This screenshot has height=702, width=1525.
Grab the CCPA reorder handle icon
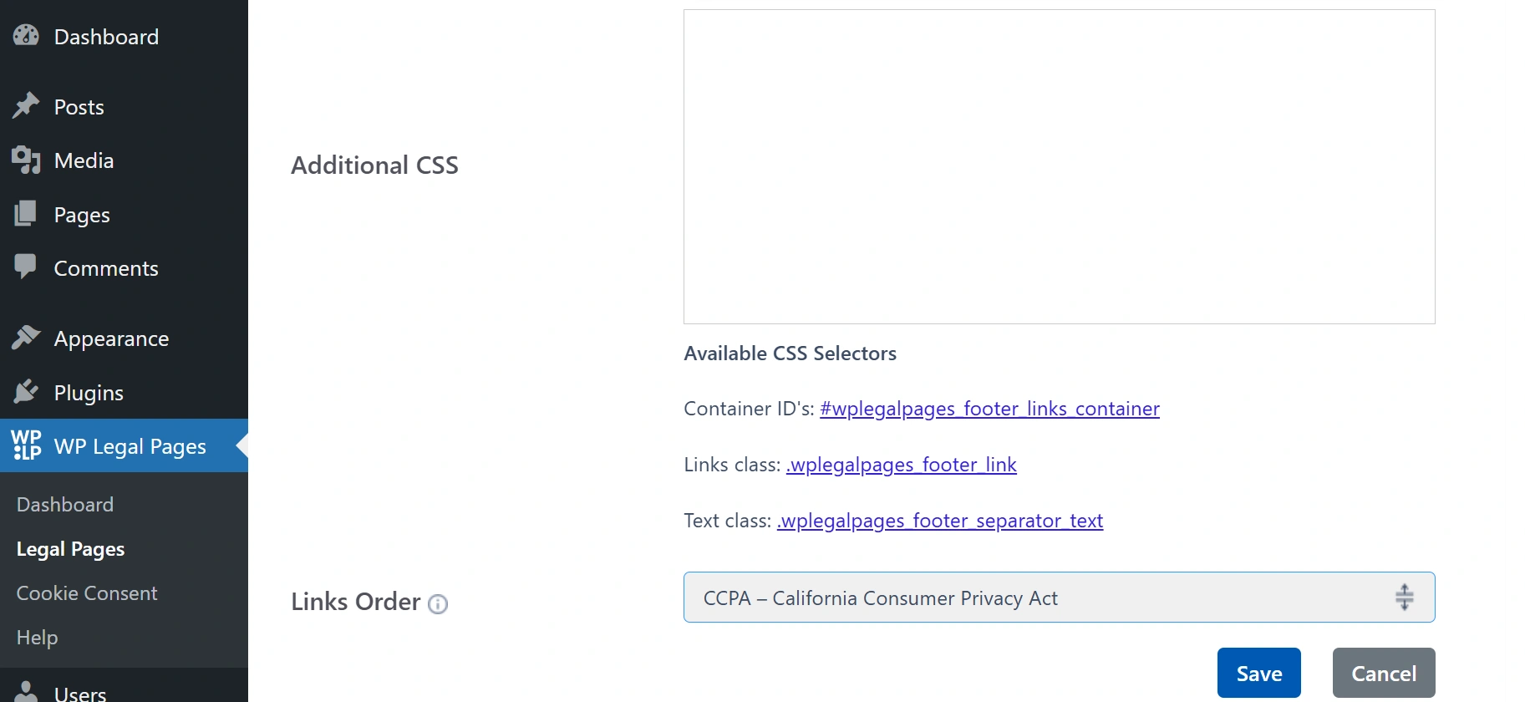pyautogui.click(x=1404, y=597)
